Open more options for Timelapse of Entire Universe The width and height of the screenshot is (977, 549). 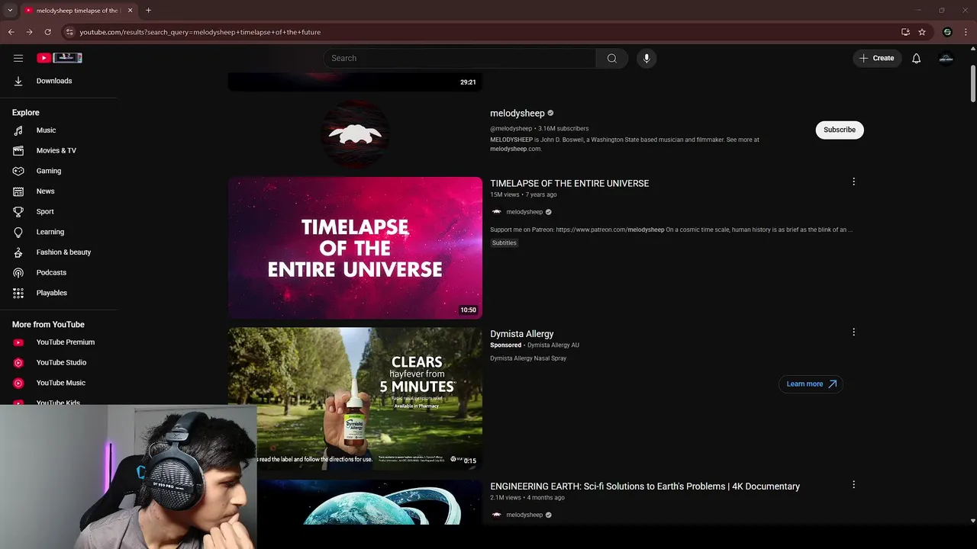coord(853,181)
